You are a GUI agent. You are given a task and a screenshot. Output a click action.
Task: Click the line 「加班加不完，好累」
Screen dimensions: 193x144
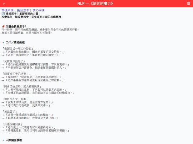(x=15, y=99)
